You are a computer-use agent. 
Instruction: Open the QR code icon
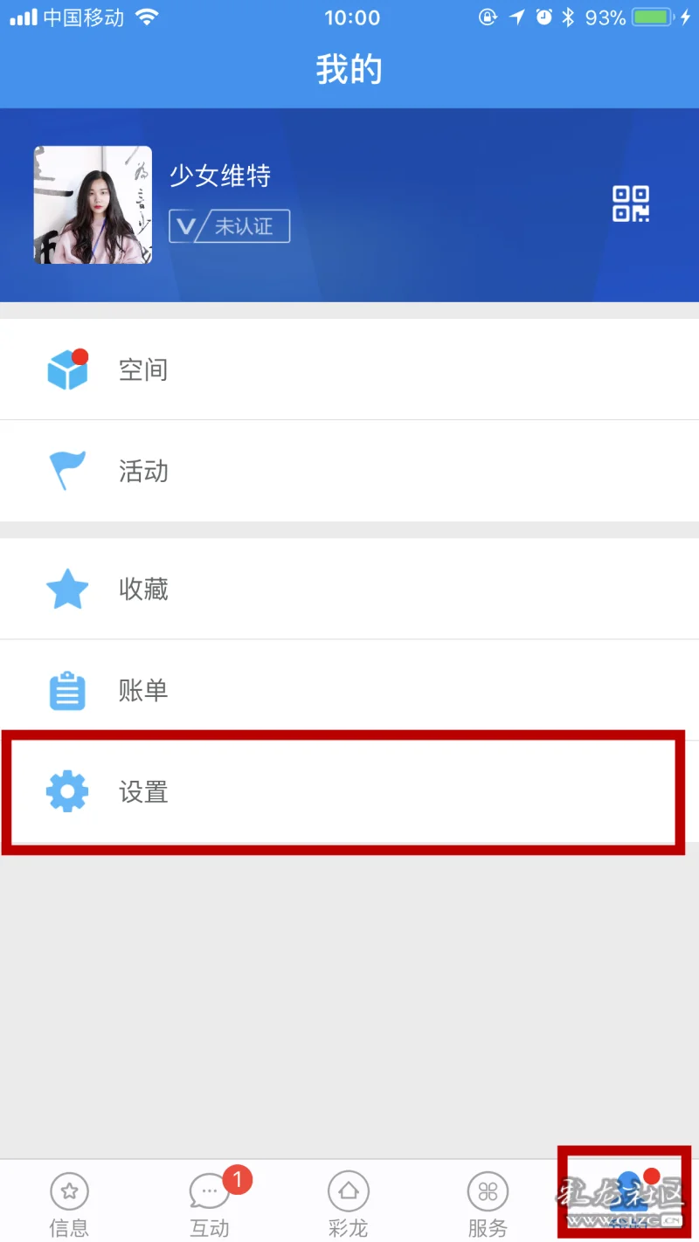[630, 204]
